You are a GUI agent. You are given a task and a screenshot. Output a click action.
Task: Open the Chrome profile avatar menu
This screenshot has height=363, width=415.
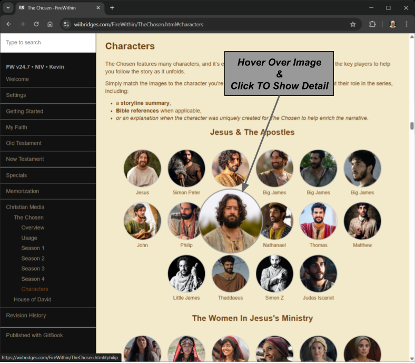point(392,24)
